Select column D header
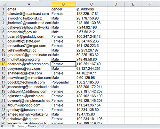 coord(116,4)
